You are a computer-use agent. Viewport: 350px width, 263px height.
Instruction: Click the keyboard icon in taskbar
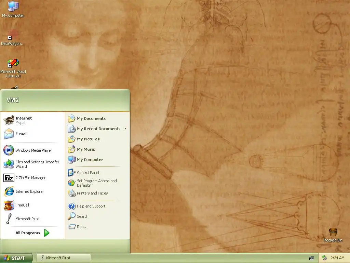pyautogui.click(x=312, y=258)
